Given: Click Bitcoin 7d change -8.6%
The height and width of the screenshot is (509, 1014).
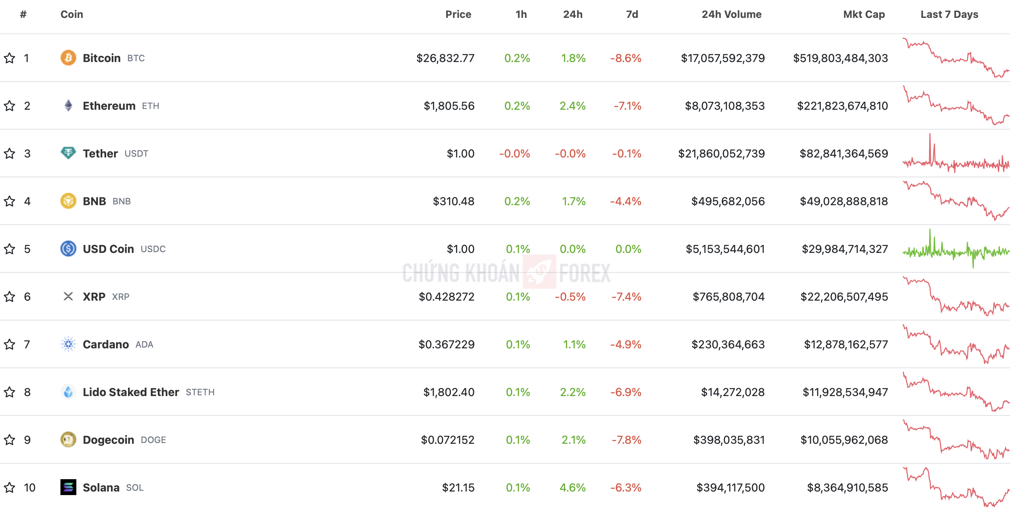Looking at the screenshot, I should [x=626, y=58].
